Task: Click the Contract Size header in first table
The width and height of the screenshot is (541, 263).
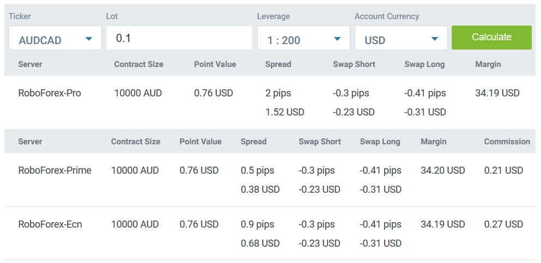Action: [x=139, y=64]
